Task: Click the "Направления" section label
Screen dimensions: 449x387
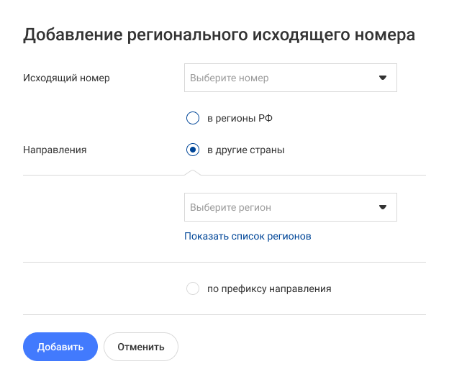Action: pyautogui.click(x=55, y=150)
